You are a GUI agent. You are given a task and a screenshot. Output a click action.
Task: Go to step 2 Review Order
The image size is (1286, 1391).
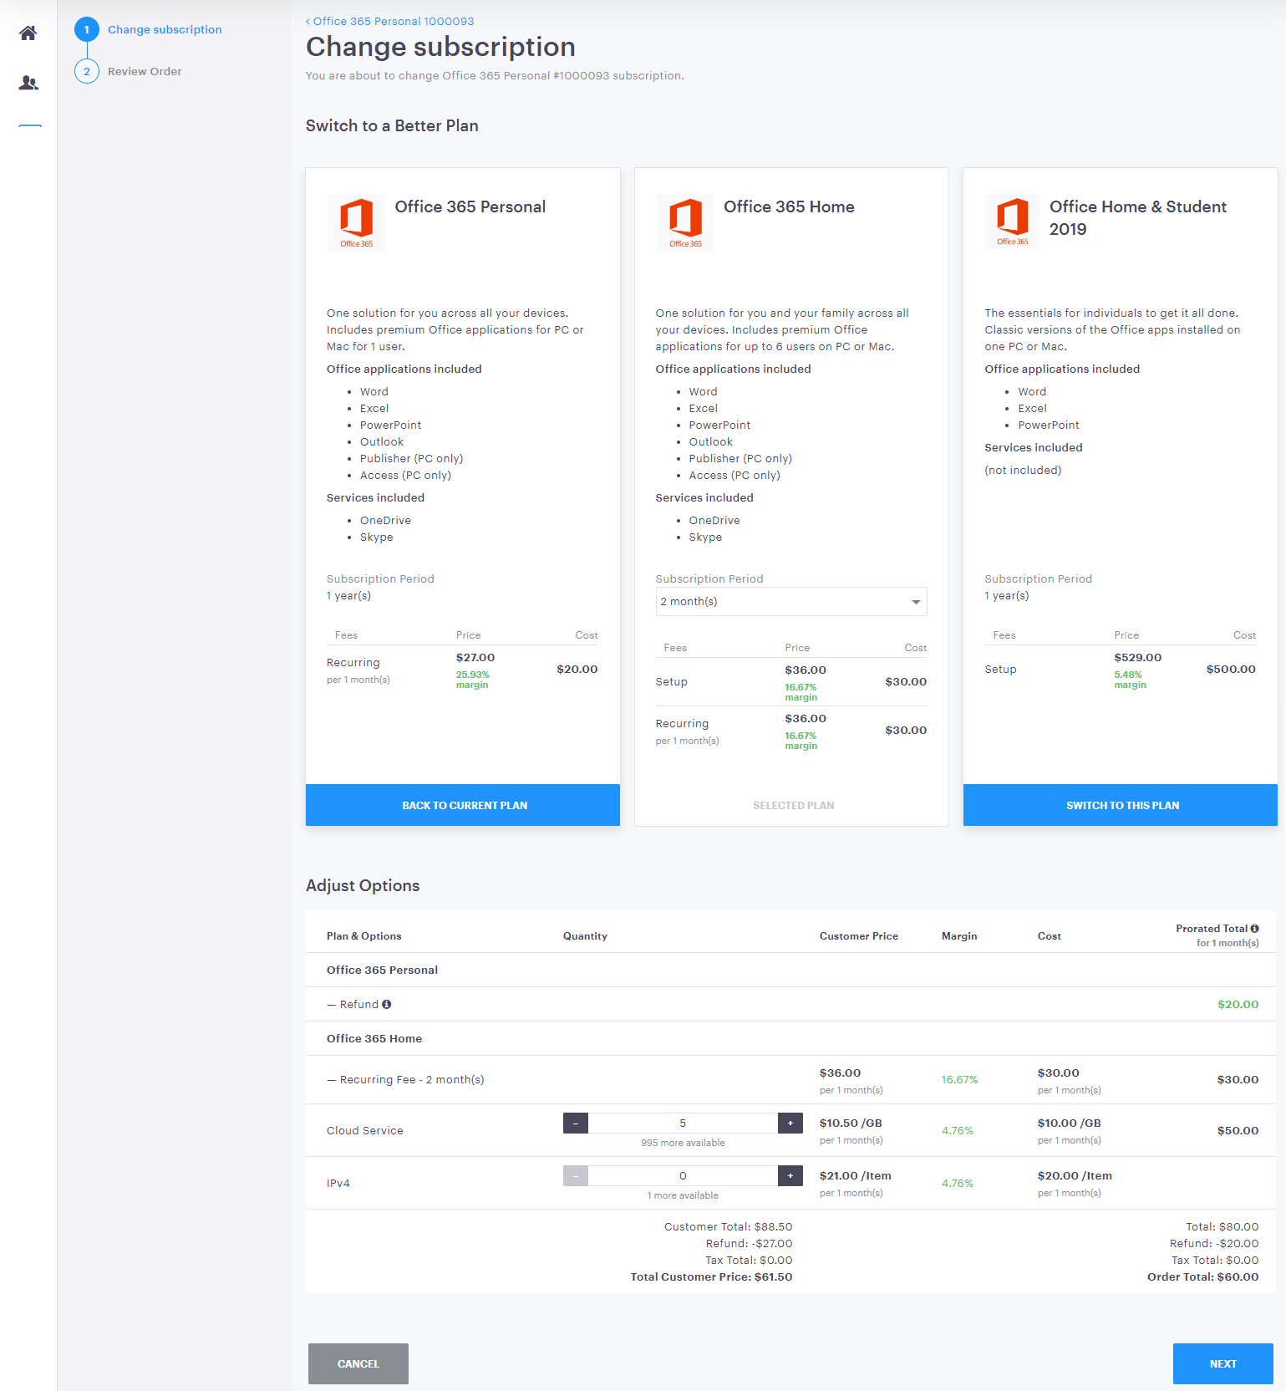click(145, 71)
